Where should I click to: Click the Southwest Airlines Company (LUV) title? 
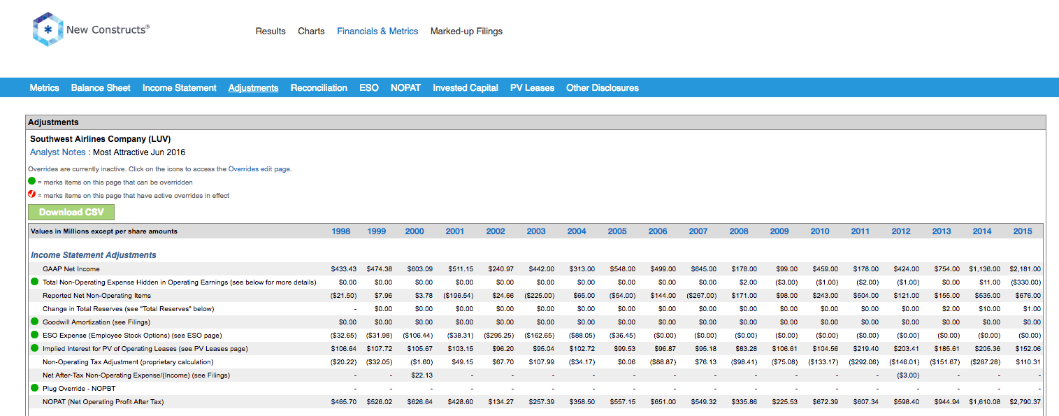101,139
